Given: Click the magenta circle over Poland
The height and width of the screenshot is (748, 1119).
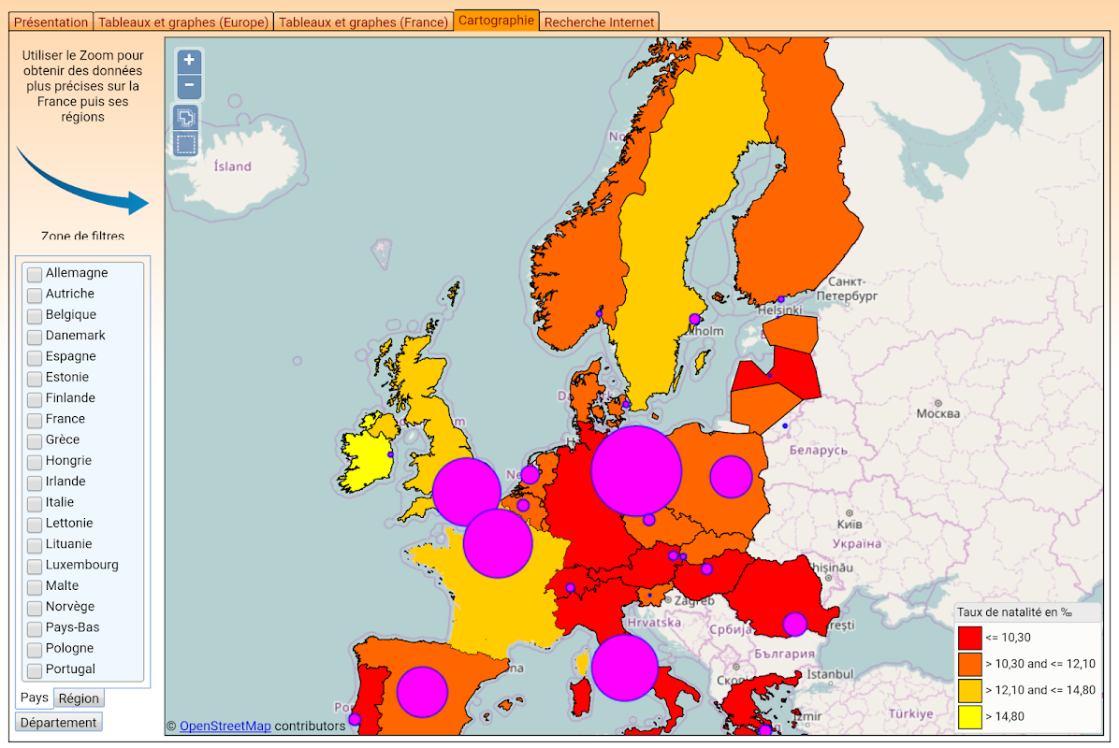Looking at the screenshot, I should 731,476.
